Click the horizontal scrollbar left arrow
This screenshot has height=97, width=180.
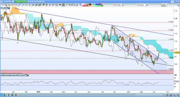point(19,95)
